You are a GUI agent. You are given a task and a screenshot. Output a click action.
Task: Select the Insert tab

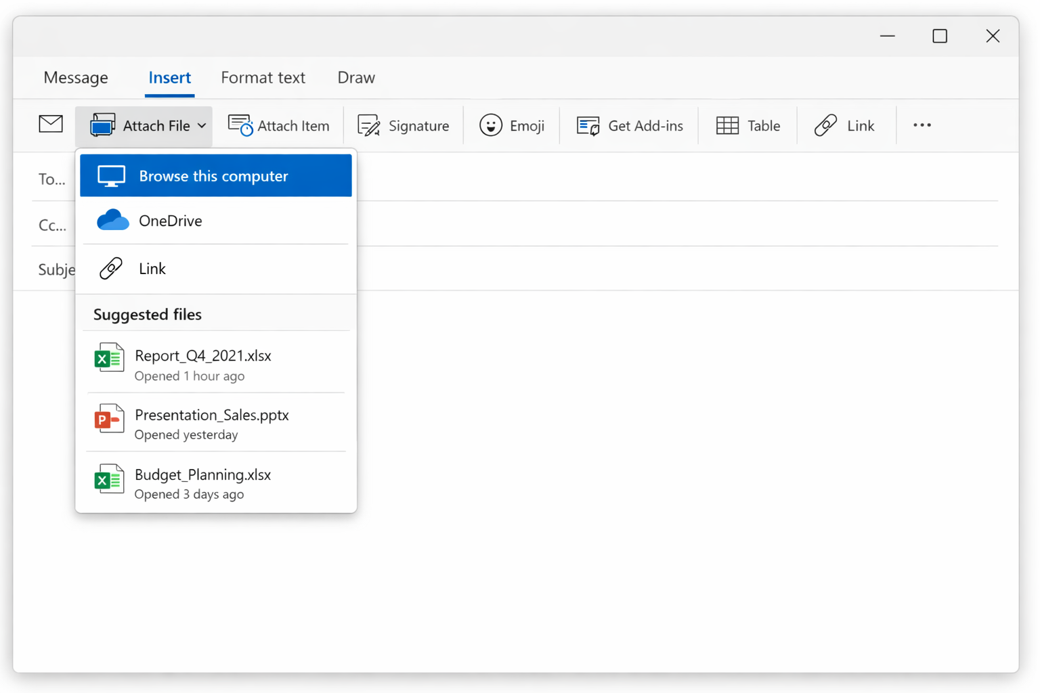tap(169, 77)
